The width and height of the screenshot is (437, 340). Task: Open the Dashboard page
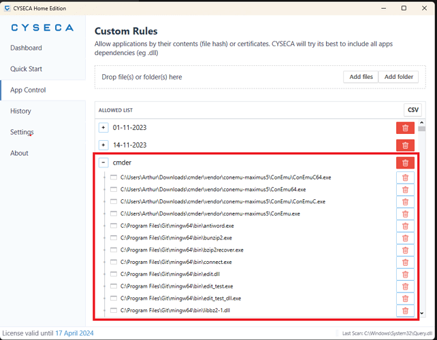(x=26, y=48)
